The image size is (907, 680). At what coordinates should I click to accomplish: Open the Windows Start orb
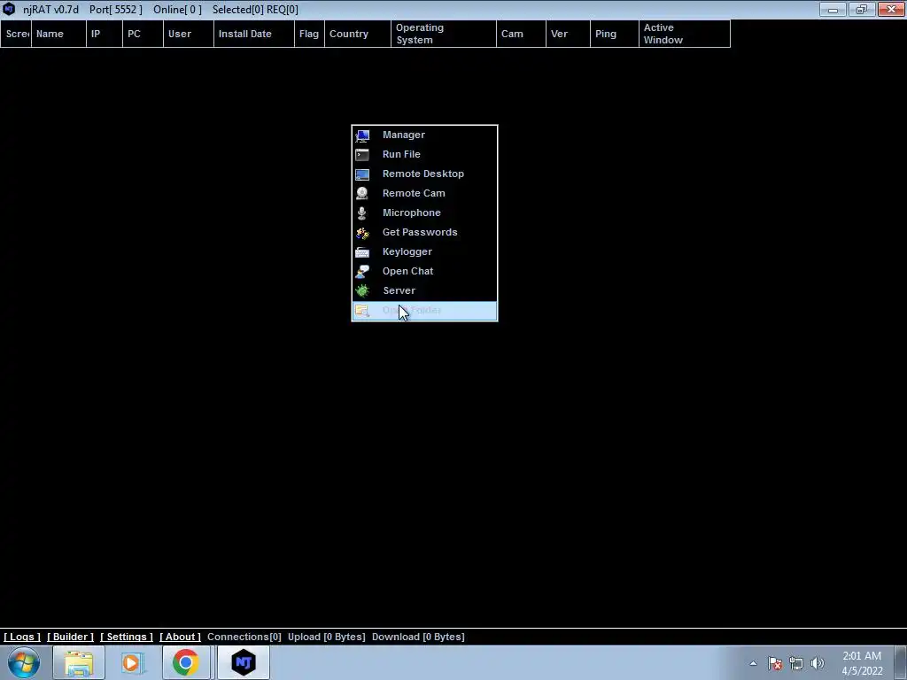pos(24,662)
